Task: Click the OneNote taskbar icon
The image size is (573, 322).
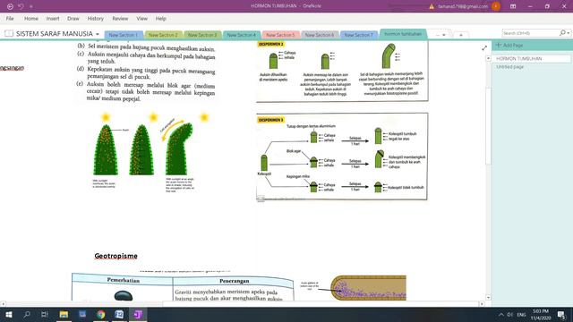Action: click(138, 314)
